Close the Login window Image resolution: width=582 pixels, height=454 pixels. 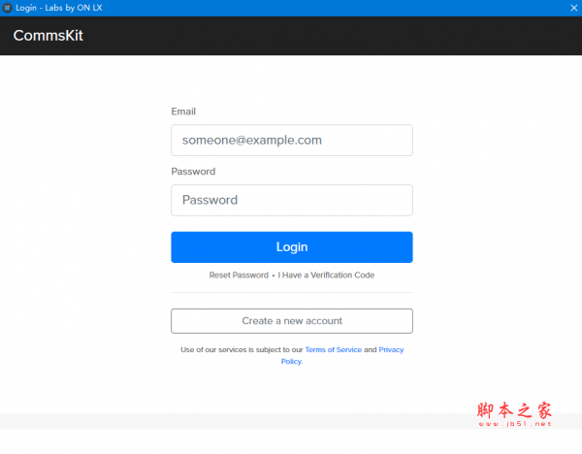point(574,8)
